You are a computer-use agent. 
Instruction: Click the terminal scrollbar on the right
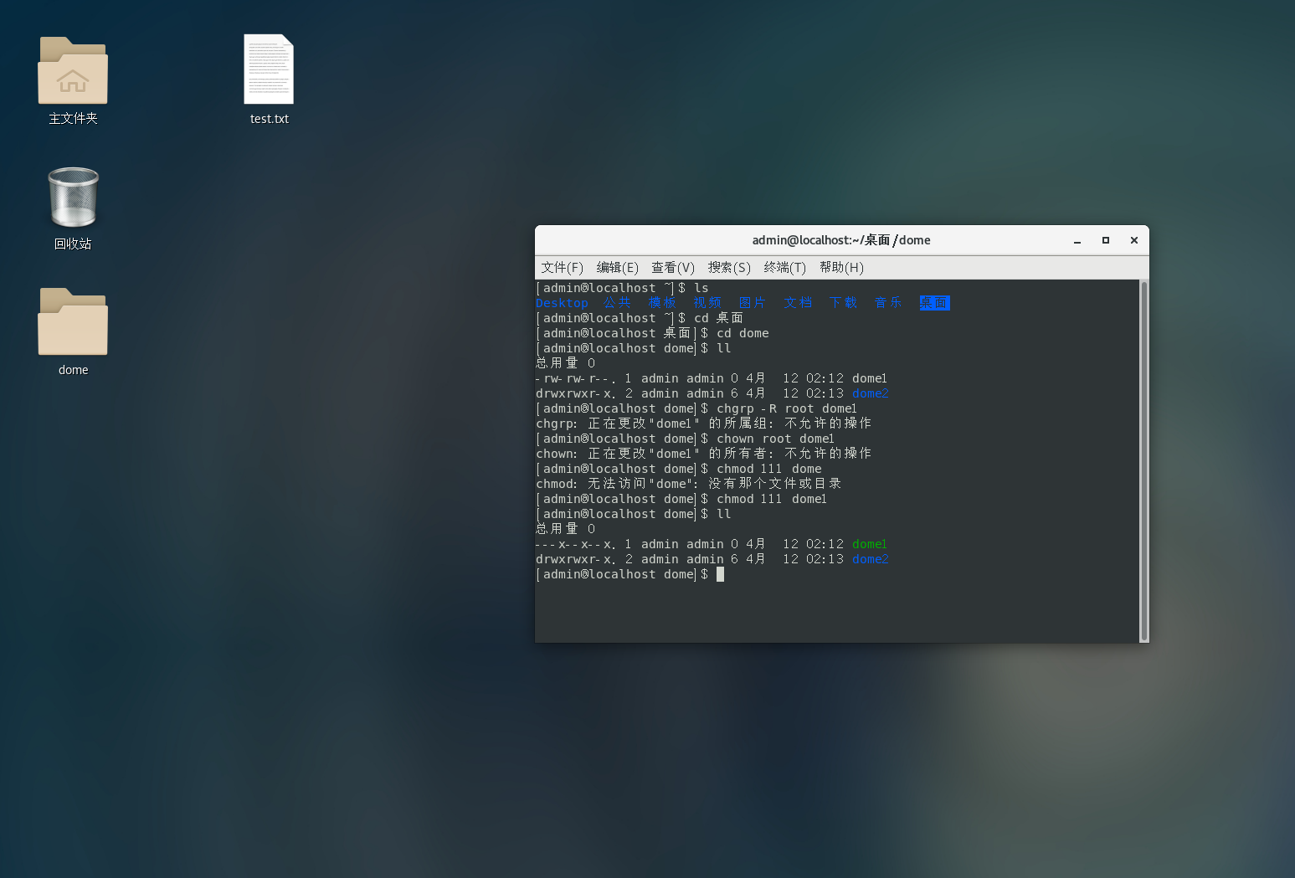tap(1142, 460)
